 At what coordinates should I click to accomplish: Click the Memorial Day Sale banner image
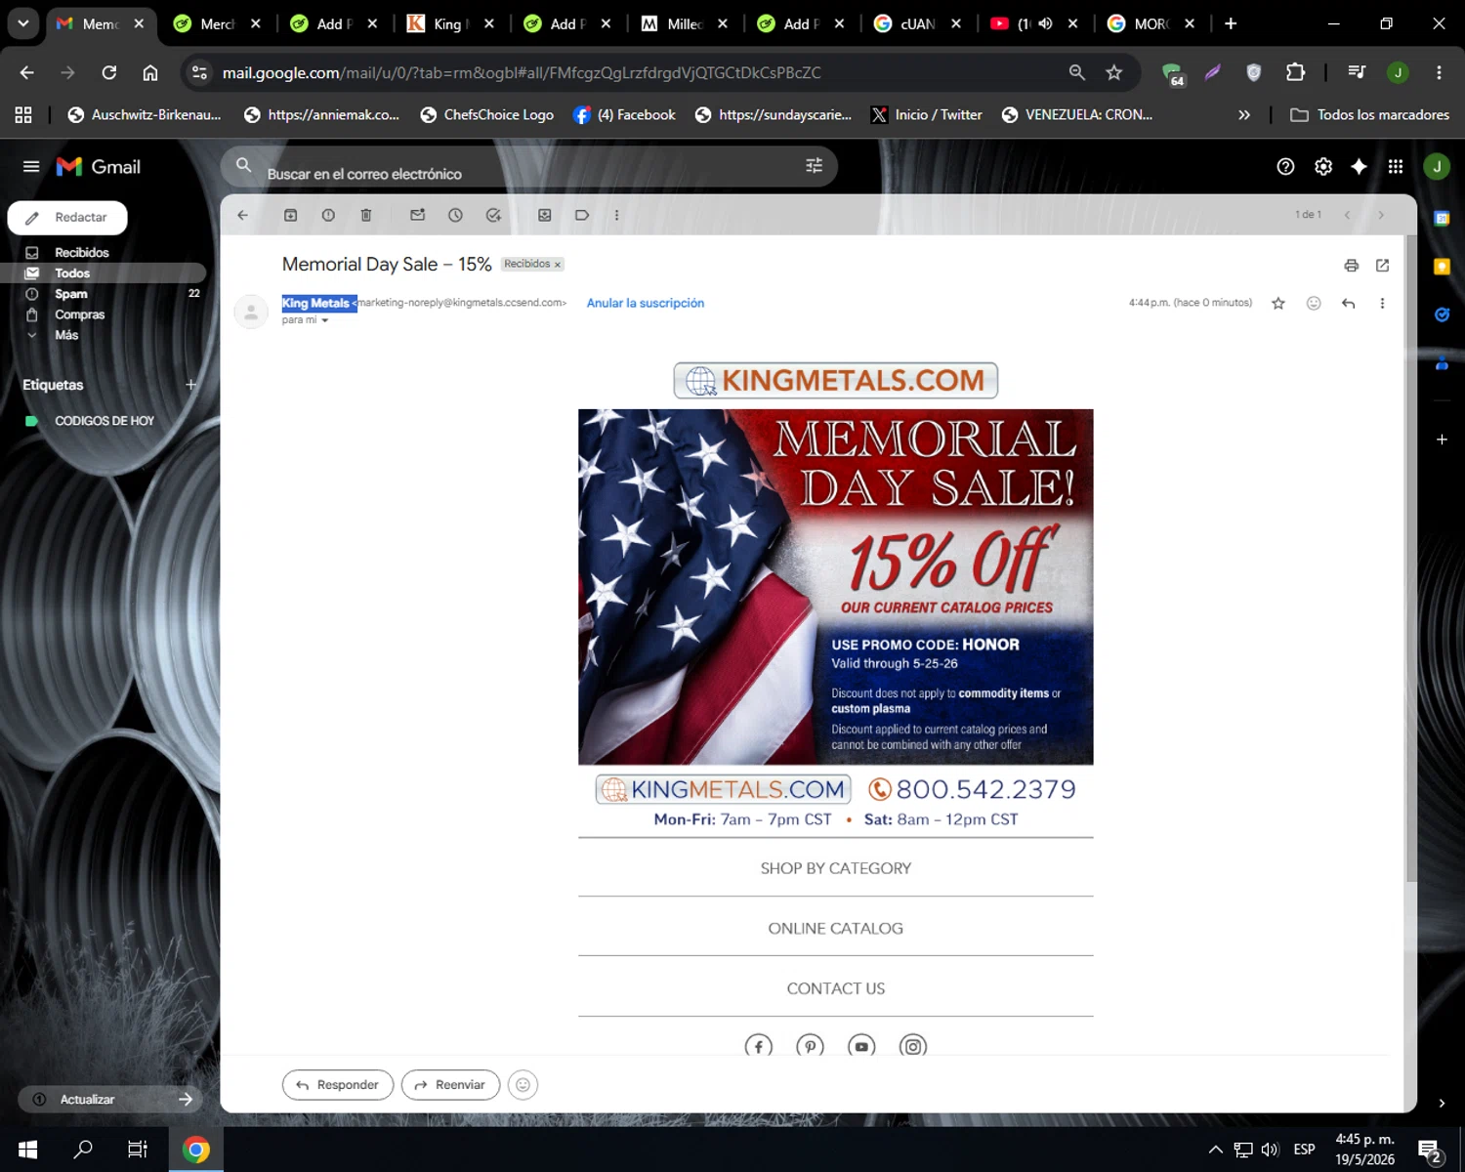pyautogui.click(x=836, y=587)
